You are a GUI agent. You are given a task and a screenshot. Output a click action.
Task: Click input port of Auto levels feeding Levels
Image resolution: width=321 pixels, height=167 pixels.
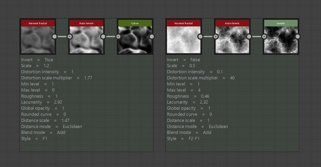(216, 37)
